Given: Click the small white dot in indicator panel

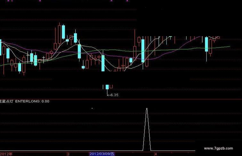Looking at the screenshot, I should click(92, 108).
